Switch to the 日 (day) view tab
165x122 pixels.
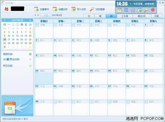pyautogui.click(x=89, y=16)
